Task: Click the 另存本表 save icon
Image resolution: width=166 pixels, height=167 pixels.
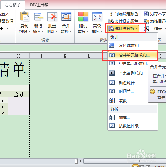Action: 146,14
